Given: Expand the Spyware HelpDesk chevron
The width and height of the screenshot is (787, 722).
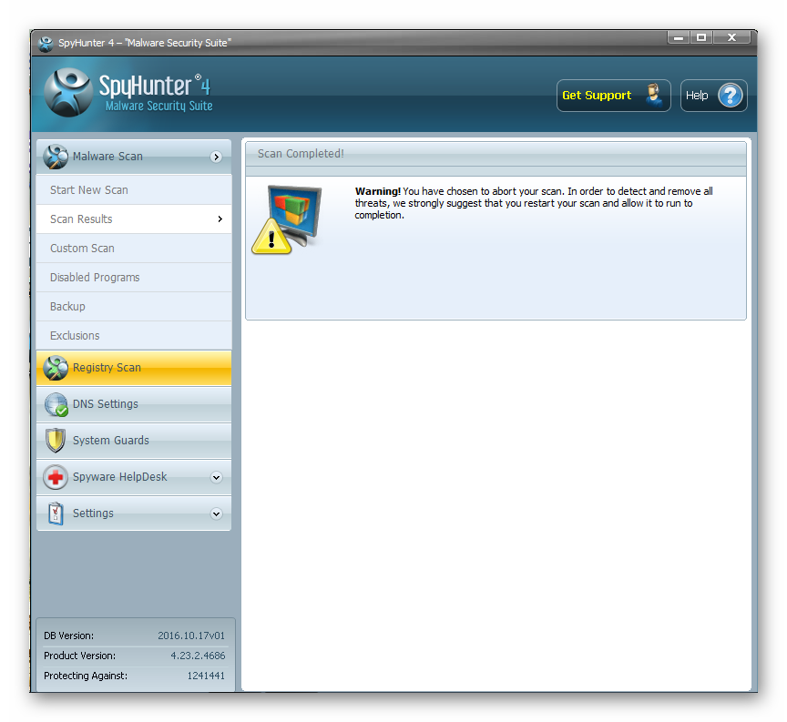Looking at the screenshot, I should click(x=216, y=477).
